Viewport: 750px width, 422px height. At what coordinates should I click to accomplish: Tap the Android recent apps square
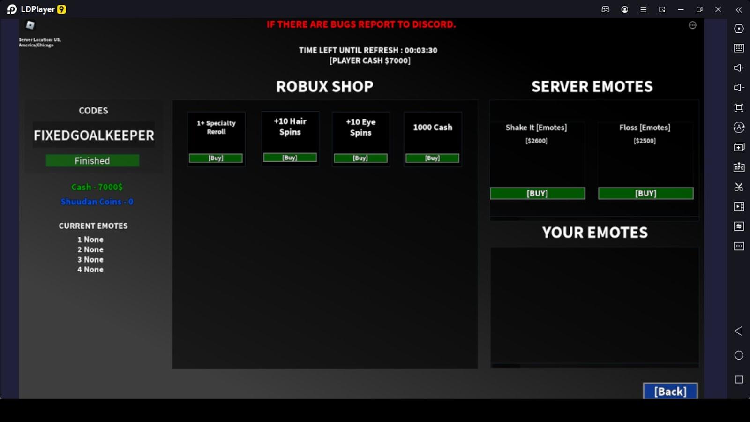739,379
